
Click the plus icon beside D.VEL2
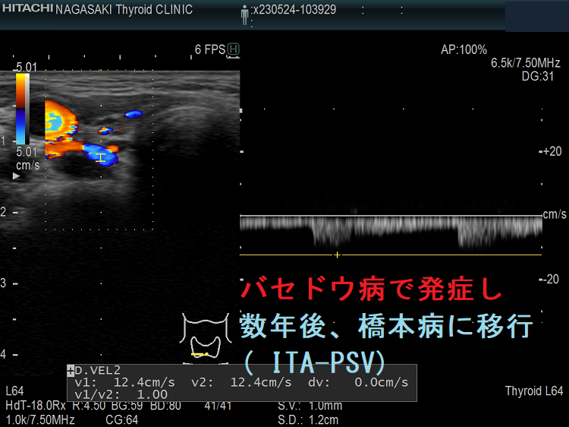click(x=71, y=371)
